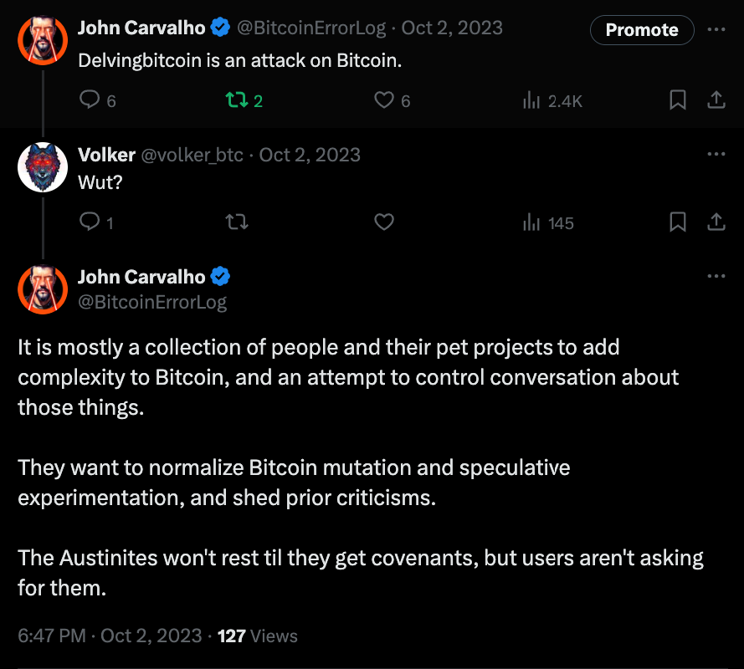Undo retweet on John Carvalho's first tweet

tap(237, 100)
